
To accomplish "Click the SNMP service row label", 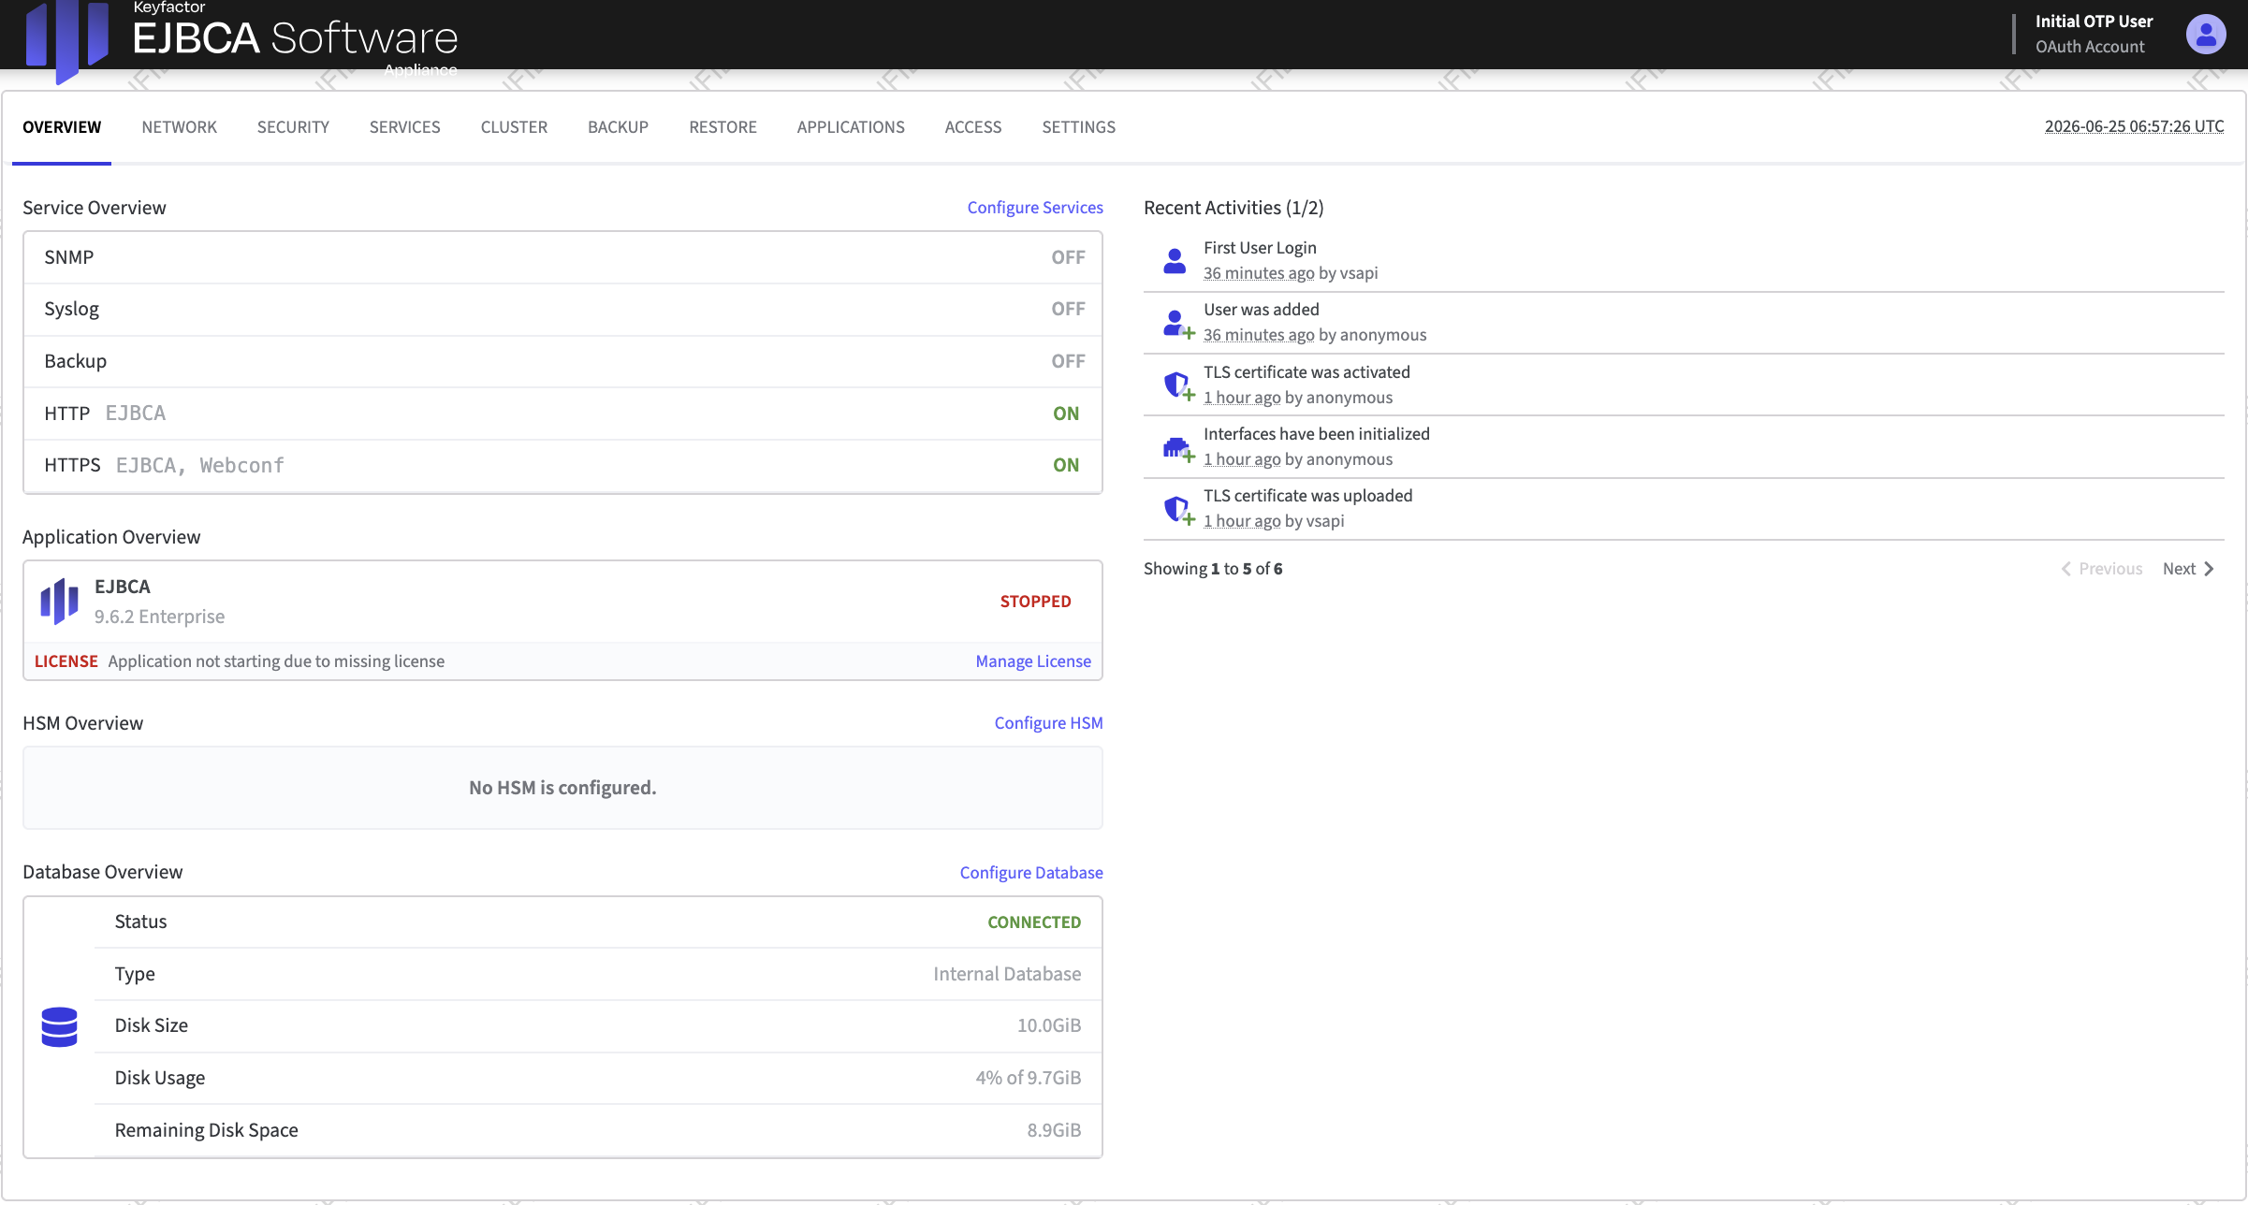I will tap(69, 257).
